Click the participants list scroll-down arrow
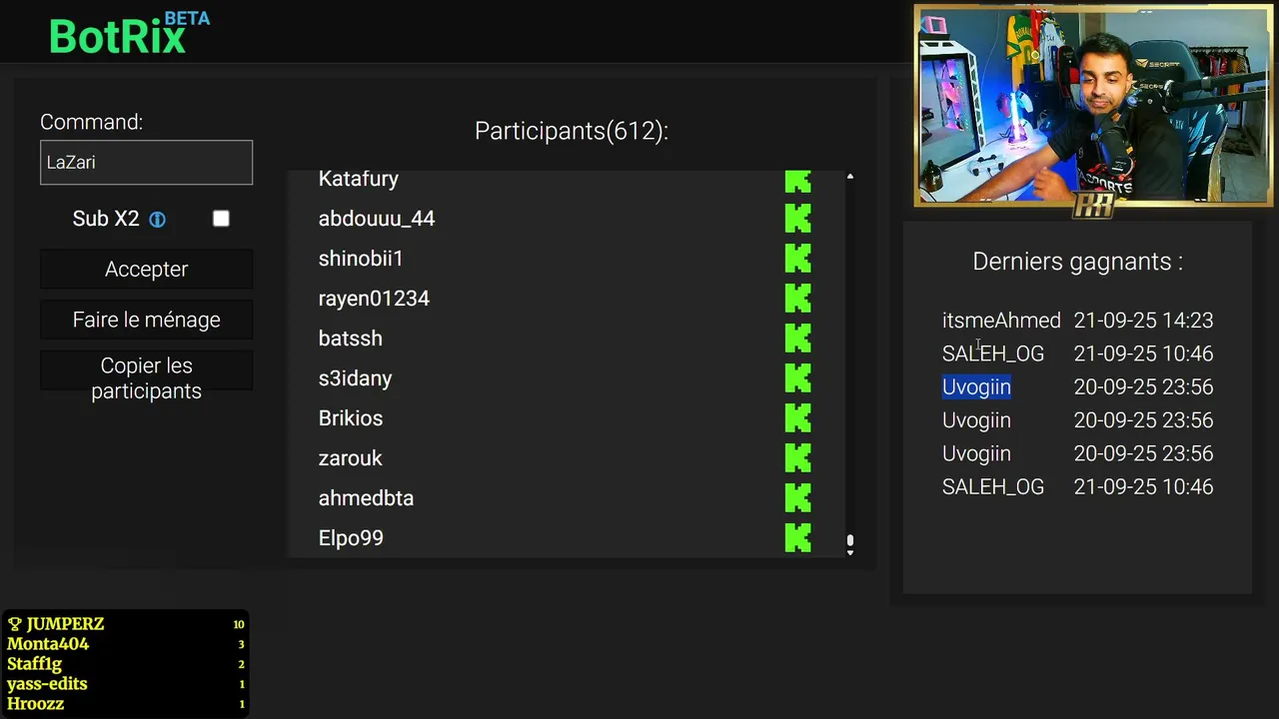This screenshot has width=1279, height=719. [850, 551]
